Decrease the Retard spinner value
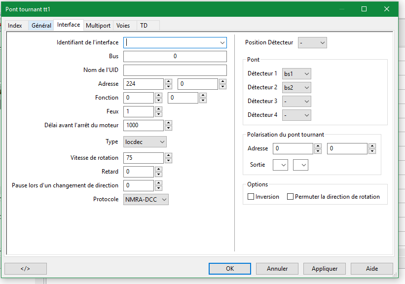This screenshot has height=284, width=405. click(158, 175)
